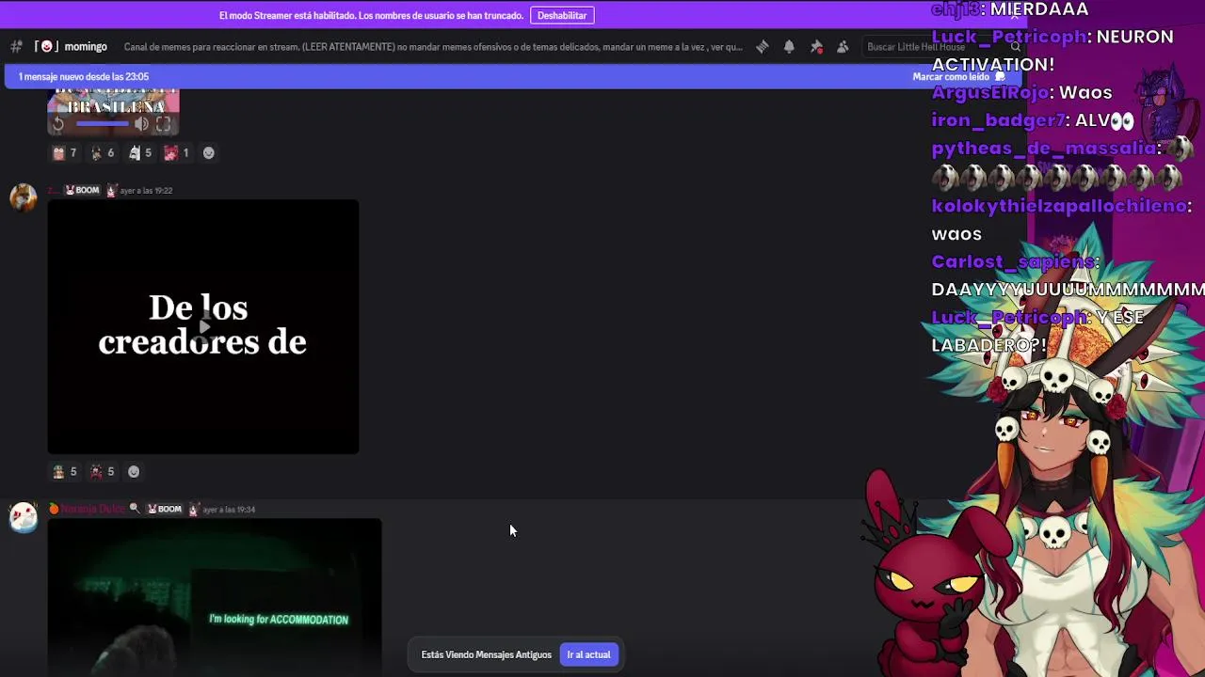The image size is (1205, 677).
Task: Click the 'ayer a las 19:34' timestamp
Action: click(x=229, y=509)
